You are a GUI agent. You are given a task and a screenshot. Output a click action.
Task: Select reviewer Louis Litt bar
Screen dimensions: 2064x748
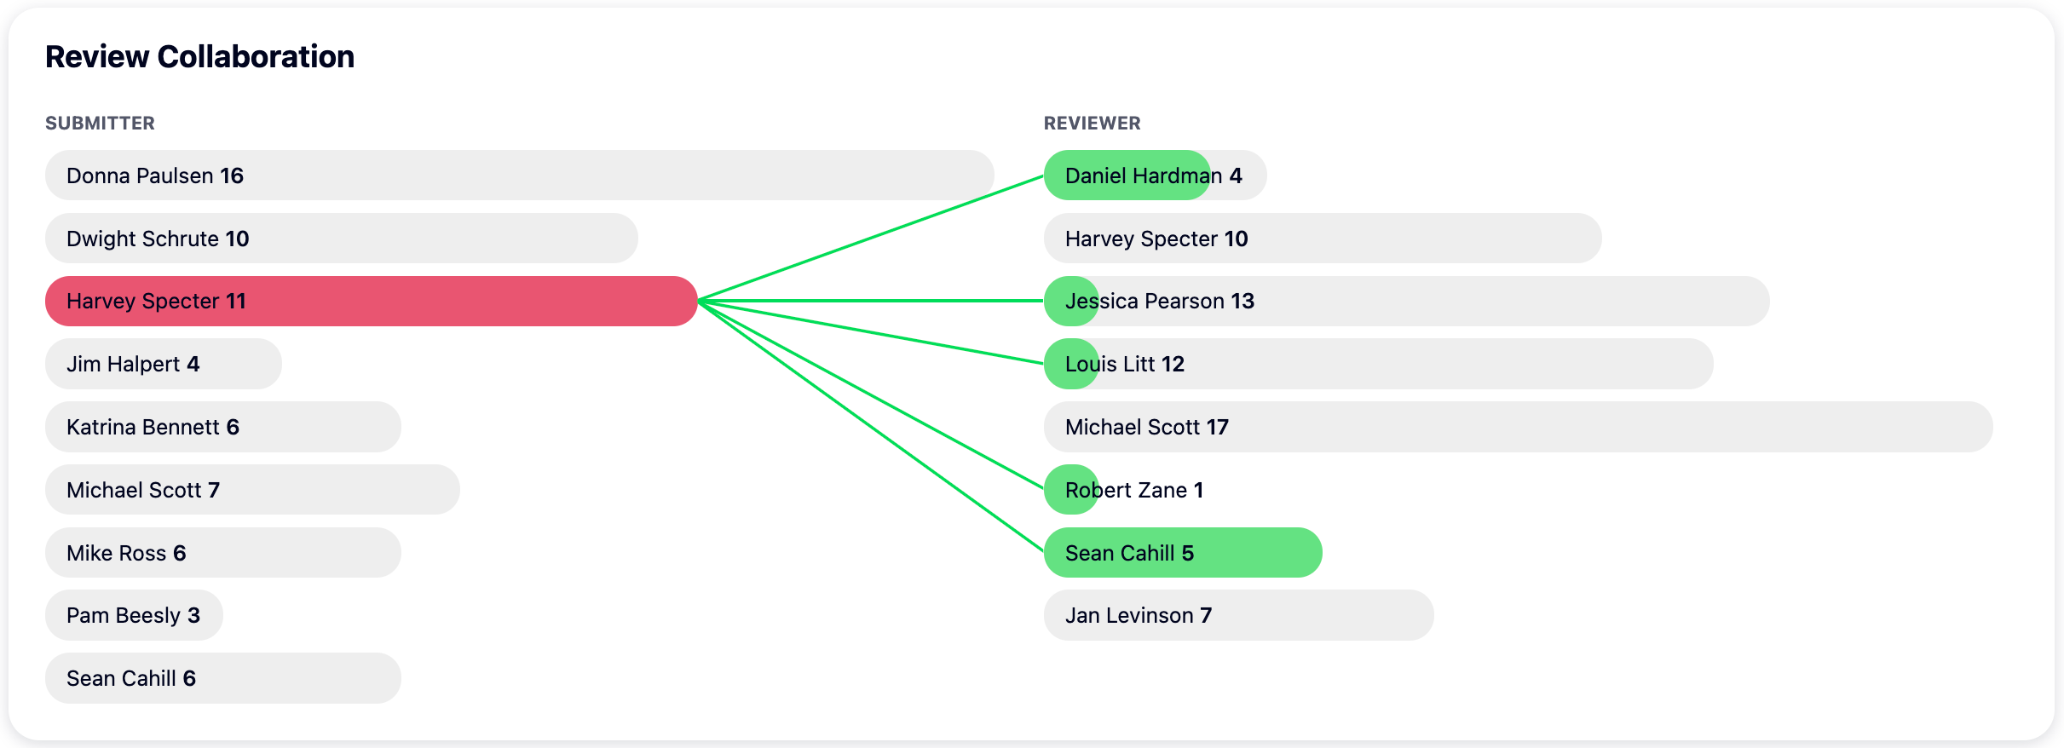pyautogui.click(x=1378, y=364)
